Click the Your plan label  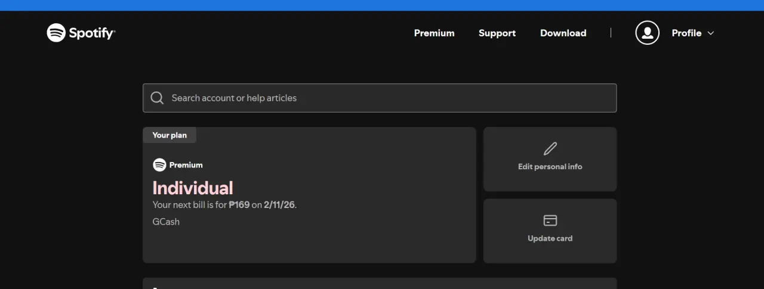coord(170,135)
